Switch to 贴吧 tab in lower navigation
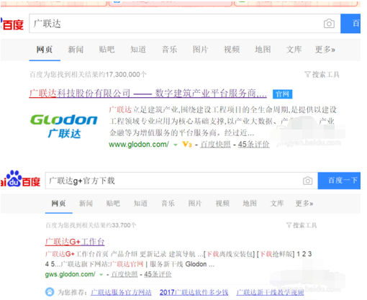The image size is (367, 300). [x=113, y=204]
